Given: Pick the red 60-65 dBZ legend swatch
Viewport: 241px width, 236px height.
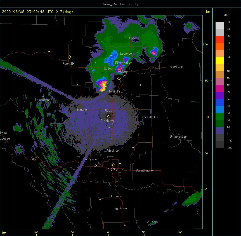Looking at the screenshot, I should [x=220, y=40].
